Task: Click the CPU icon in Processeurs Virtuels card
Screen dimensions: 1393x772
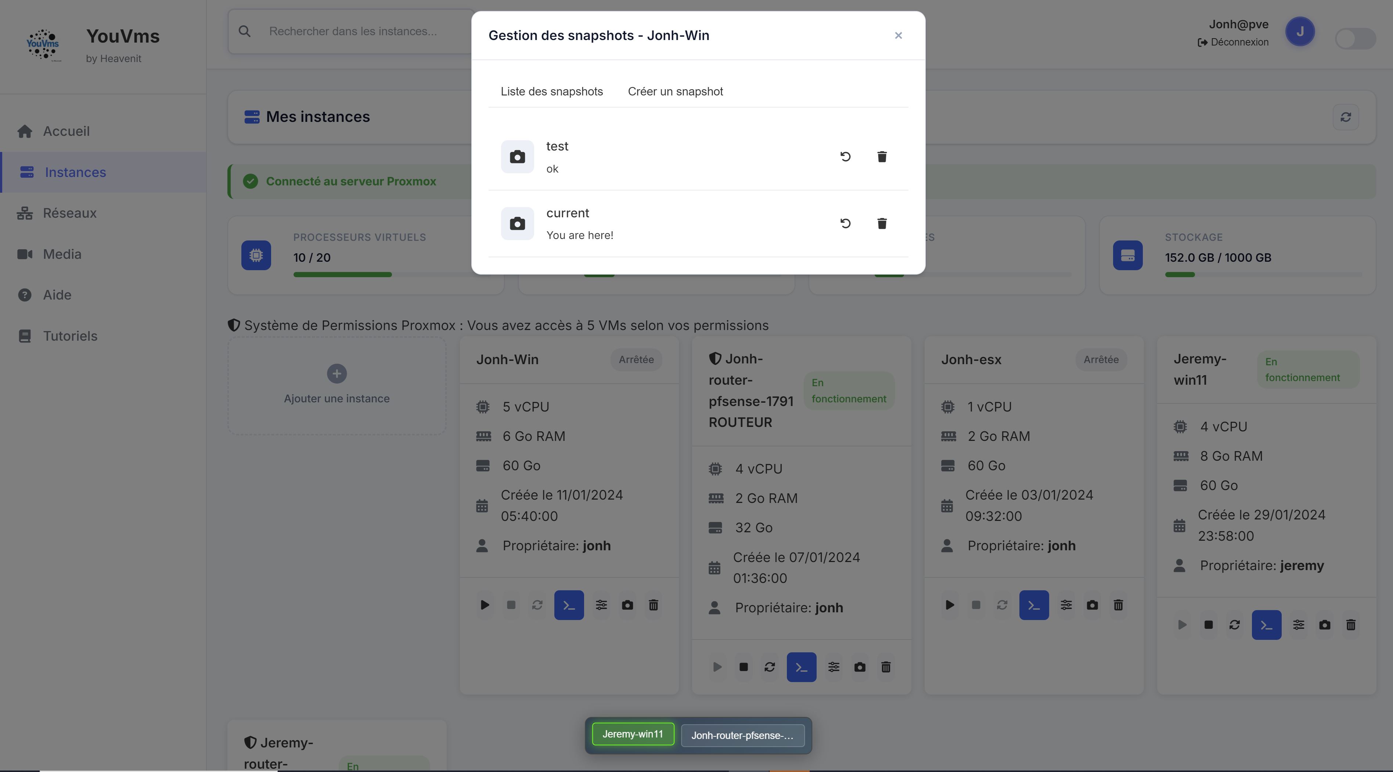Action: pyautogui.click(x=256, y=255)
